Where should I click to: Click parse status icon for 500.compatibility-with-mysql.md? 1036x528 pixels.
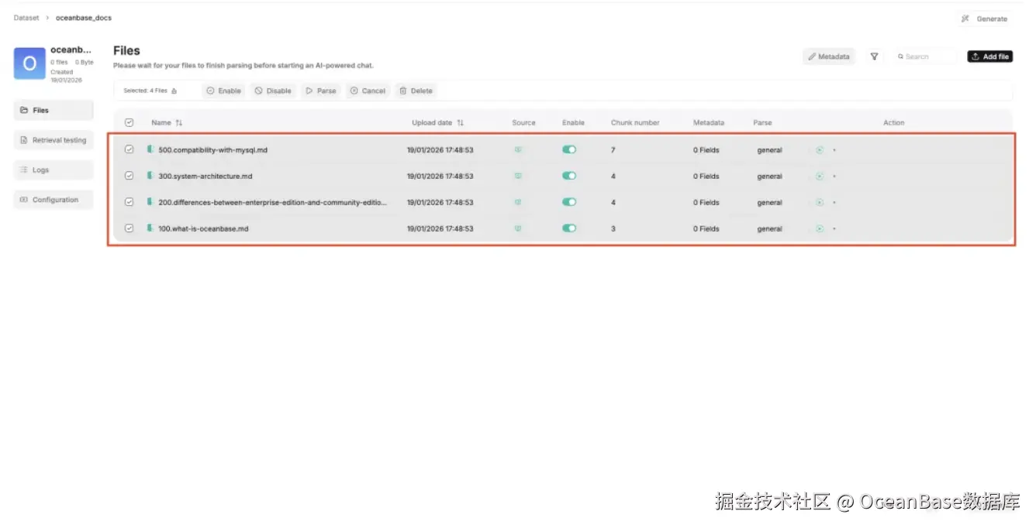point(820,150)
